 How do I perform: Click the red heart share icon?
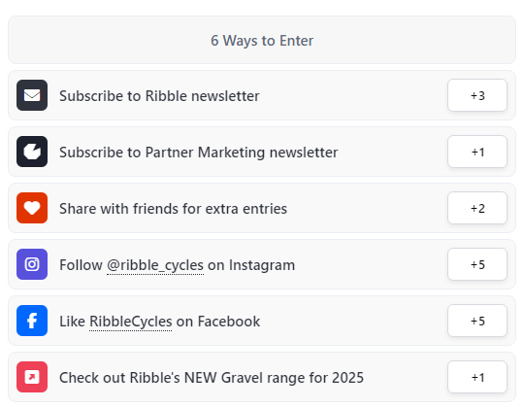click(x=32, y=208)
